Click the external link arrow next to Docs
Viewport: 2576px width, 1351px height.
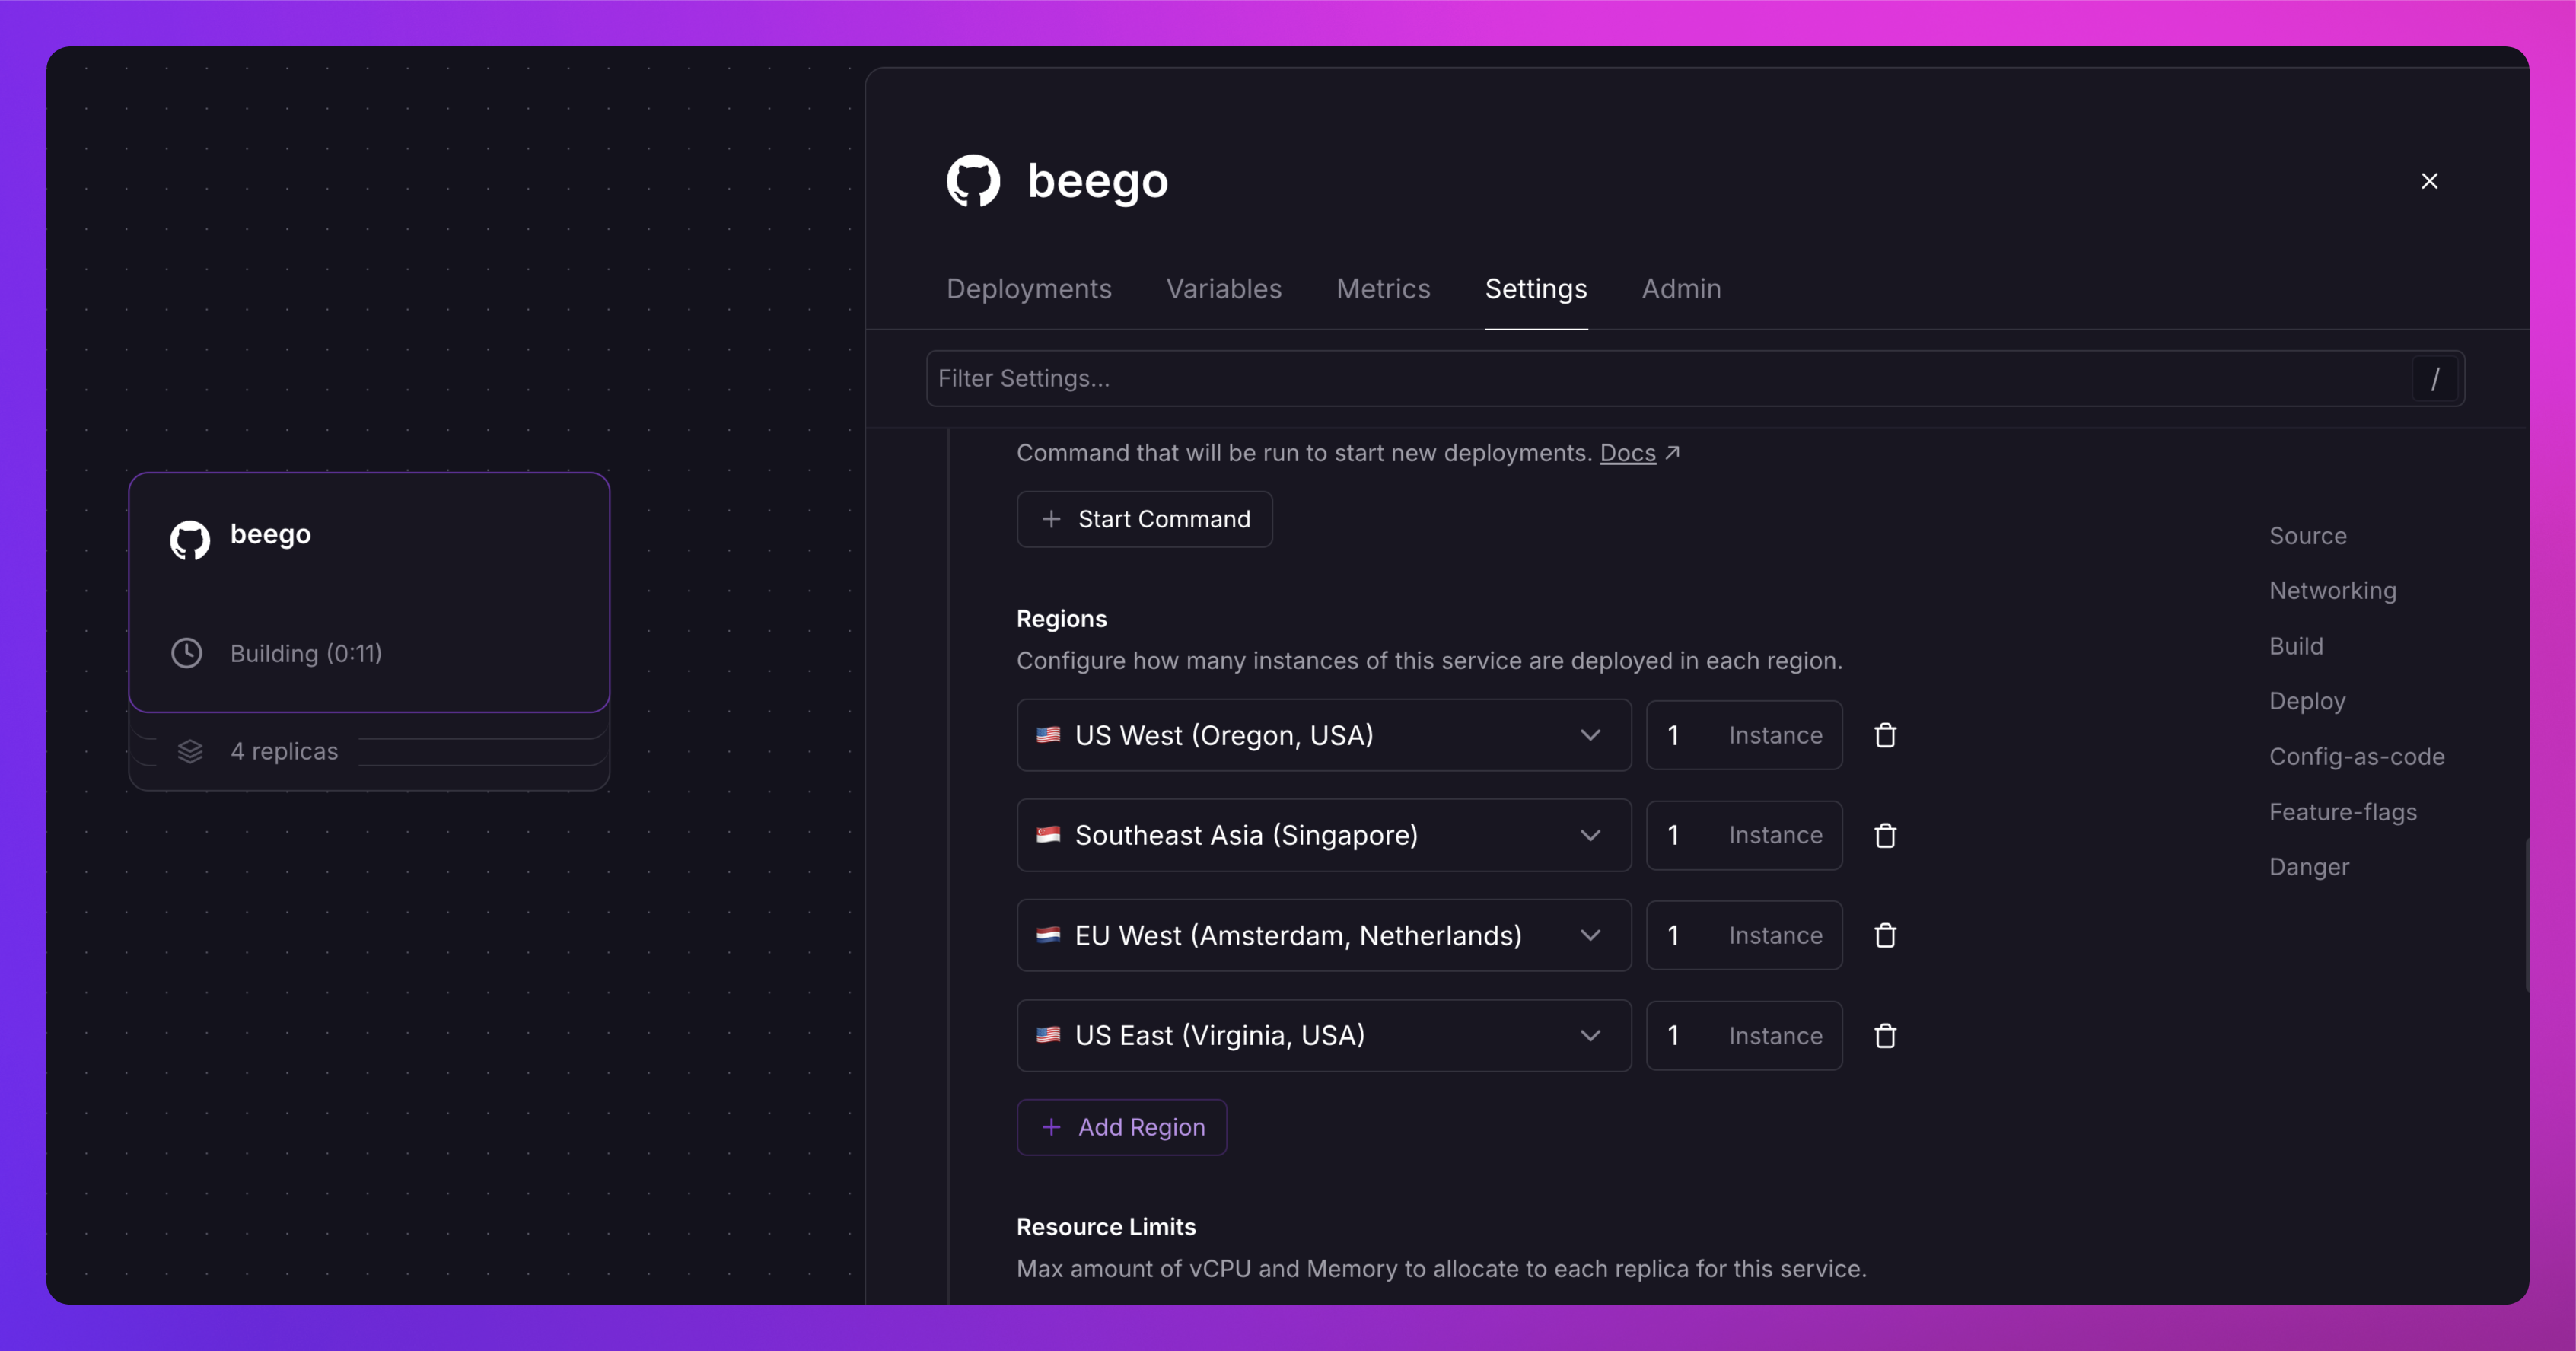(x=1672, y=453)
